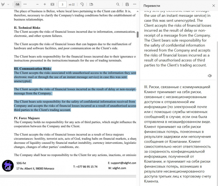
Task: Click the Russian text 'III. Риски, связанные с коммуникацией'
Action: click(x=177, y=87)
